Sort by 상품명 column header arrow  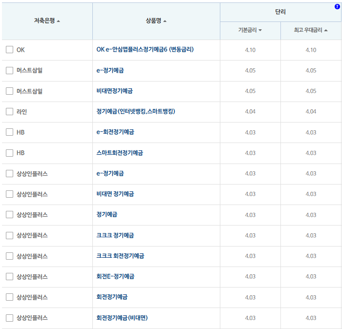165,21
